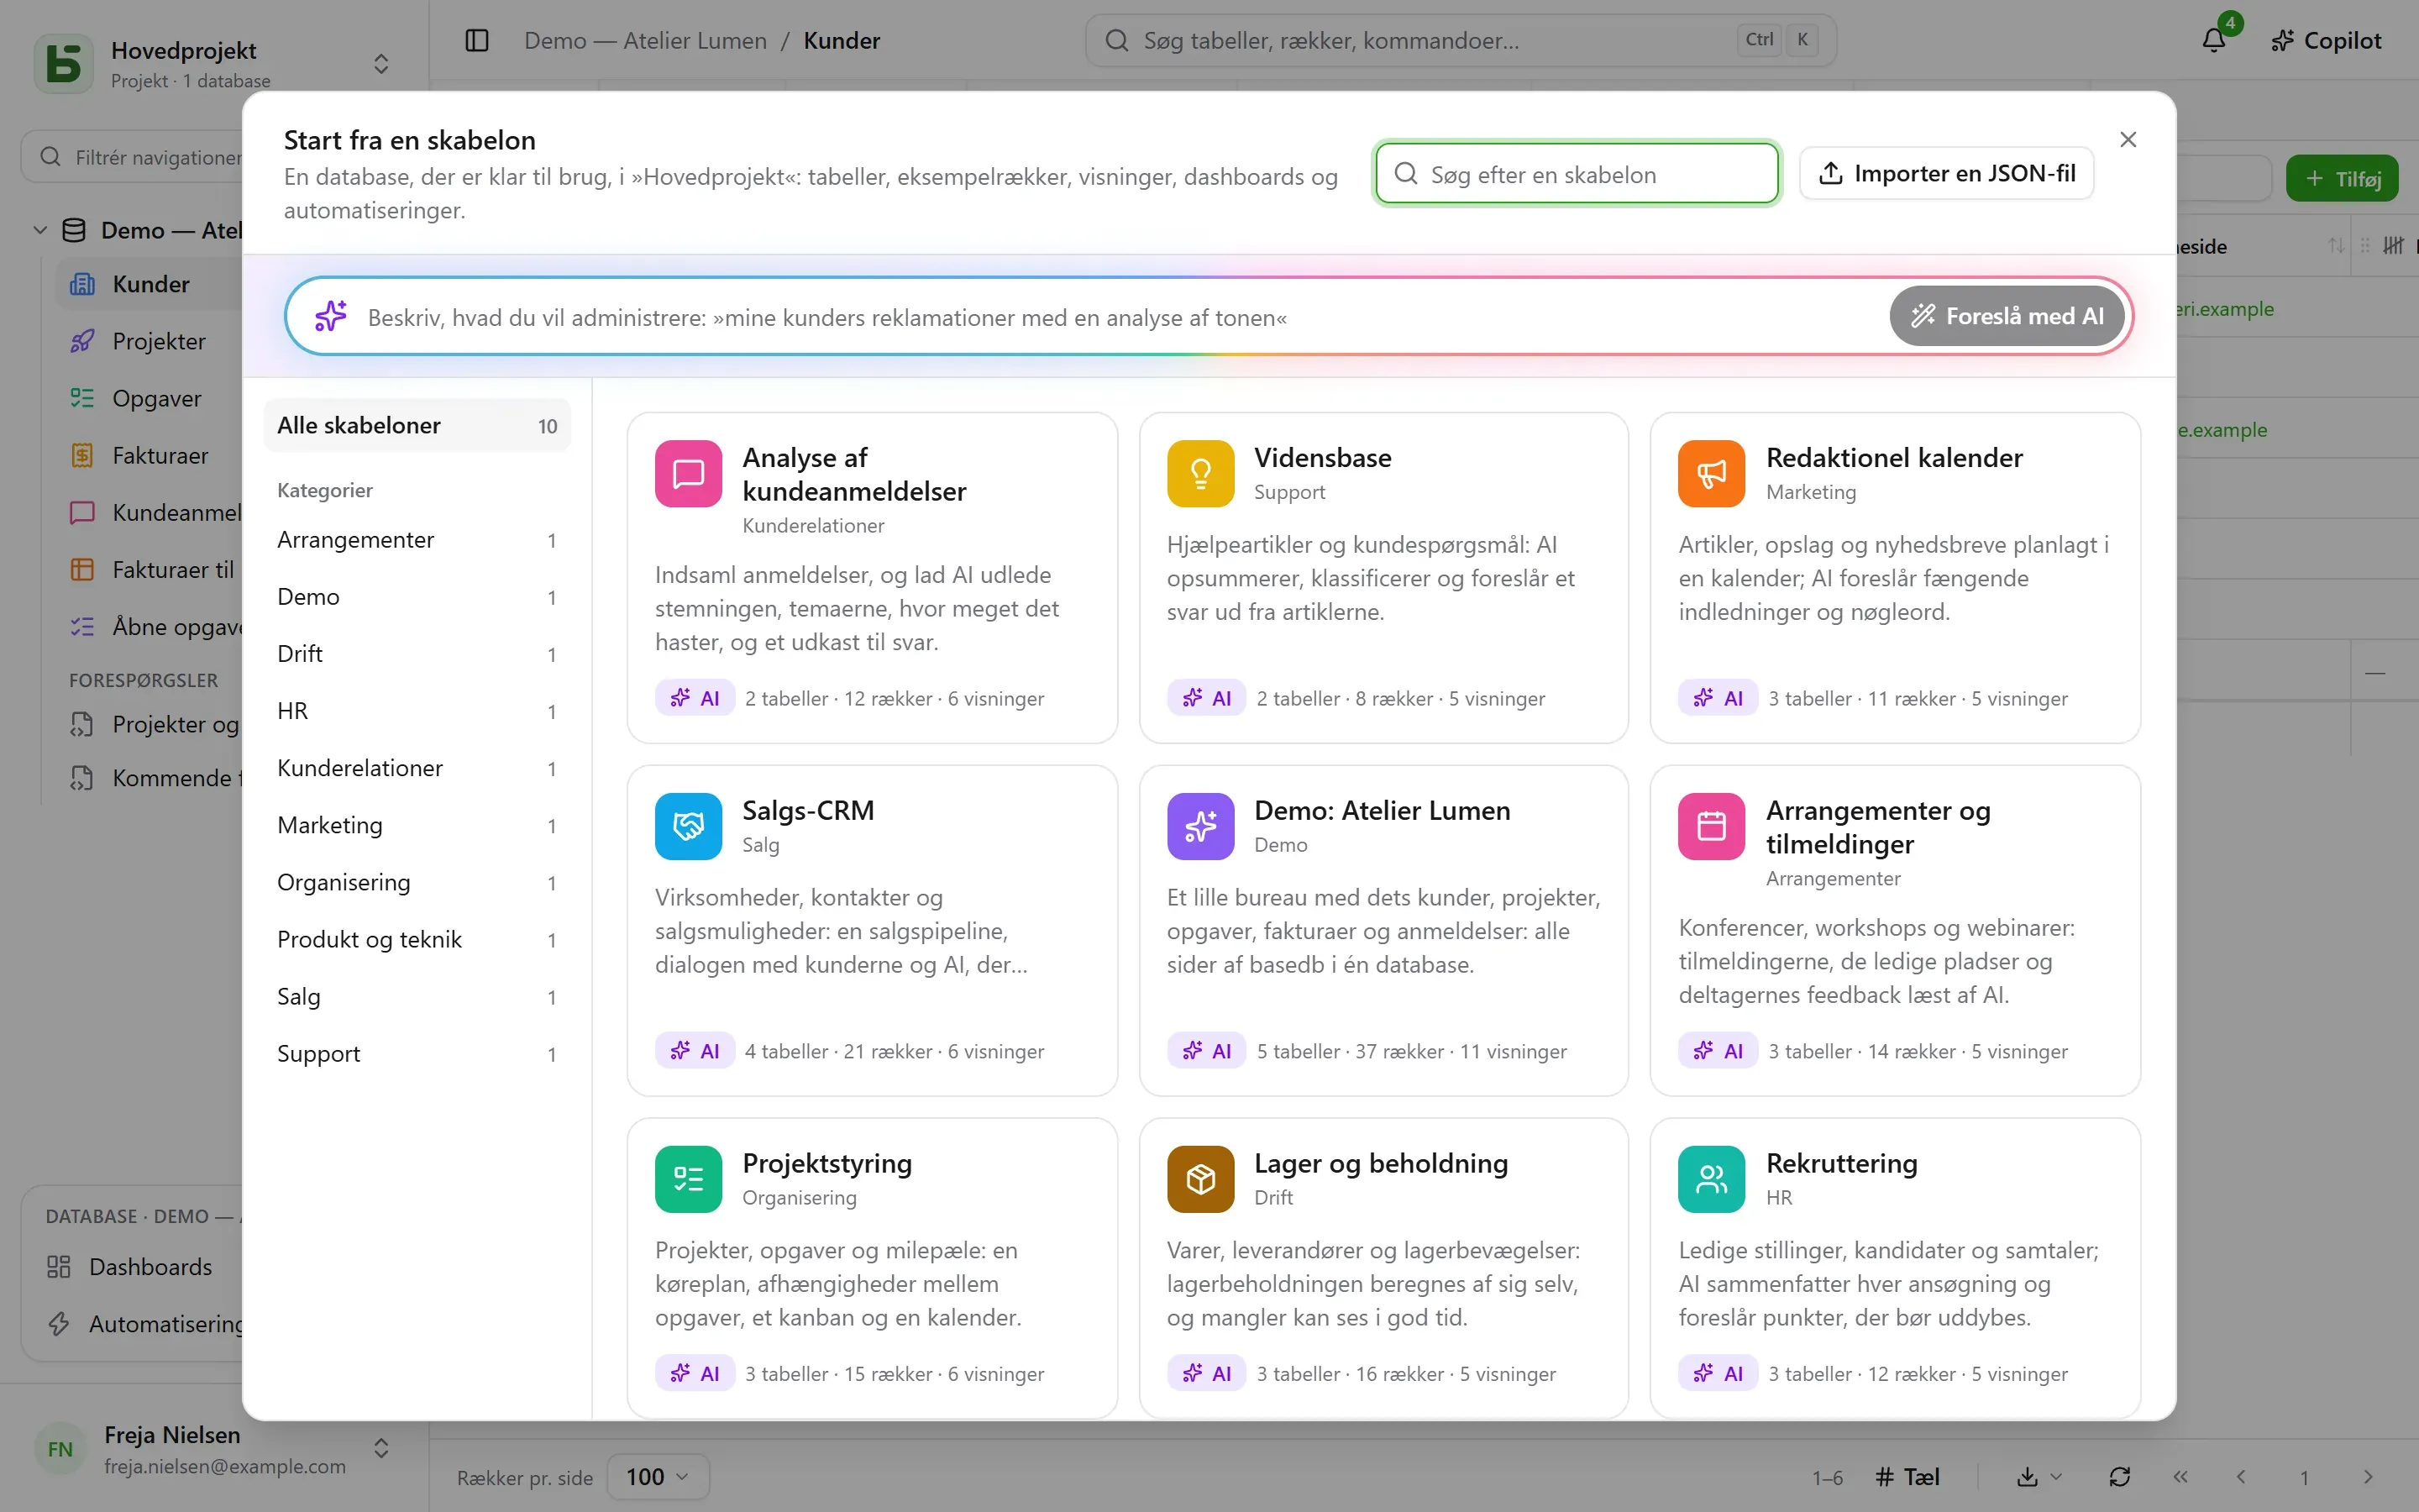The image size is (2419, 1512).
Task: Go to previous page arrow
Action: click(2241, 1477)
